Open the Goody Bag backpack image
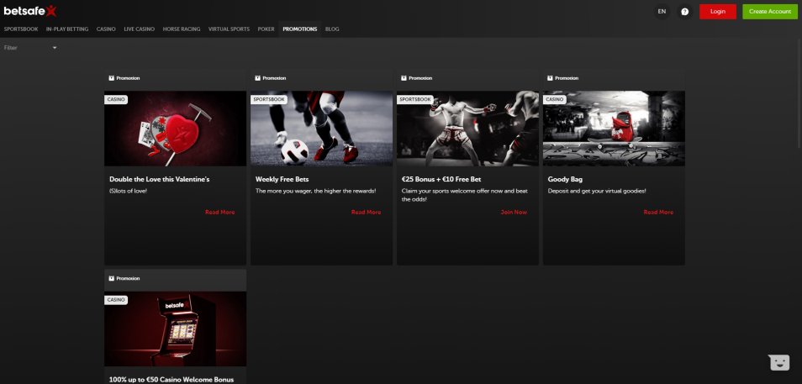 [614, 129]
